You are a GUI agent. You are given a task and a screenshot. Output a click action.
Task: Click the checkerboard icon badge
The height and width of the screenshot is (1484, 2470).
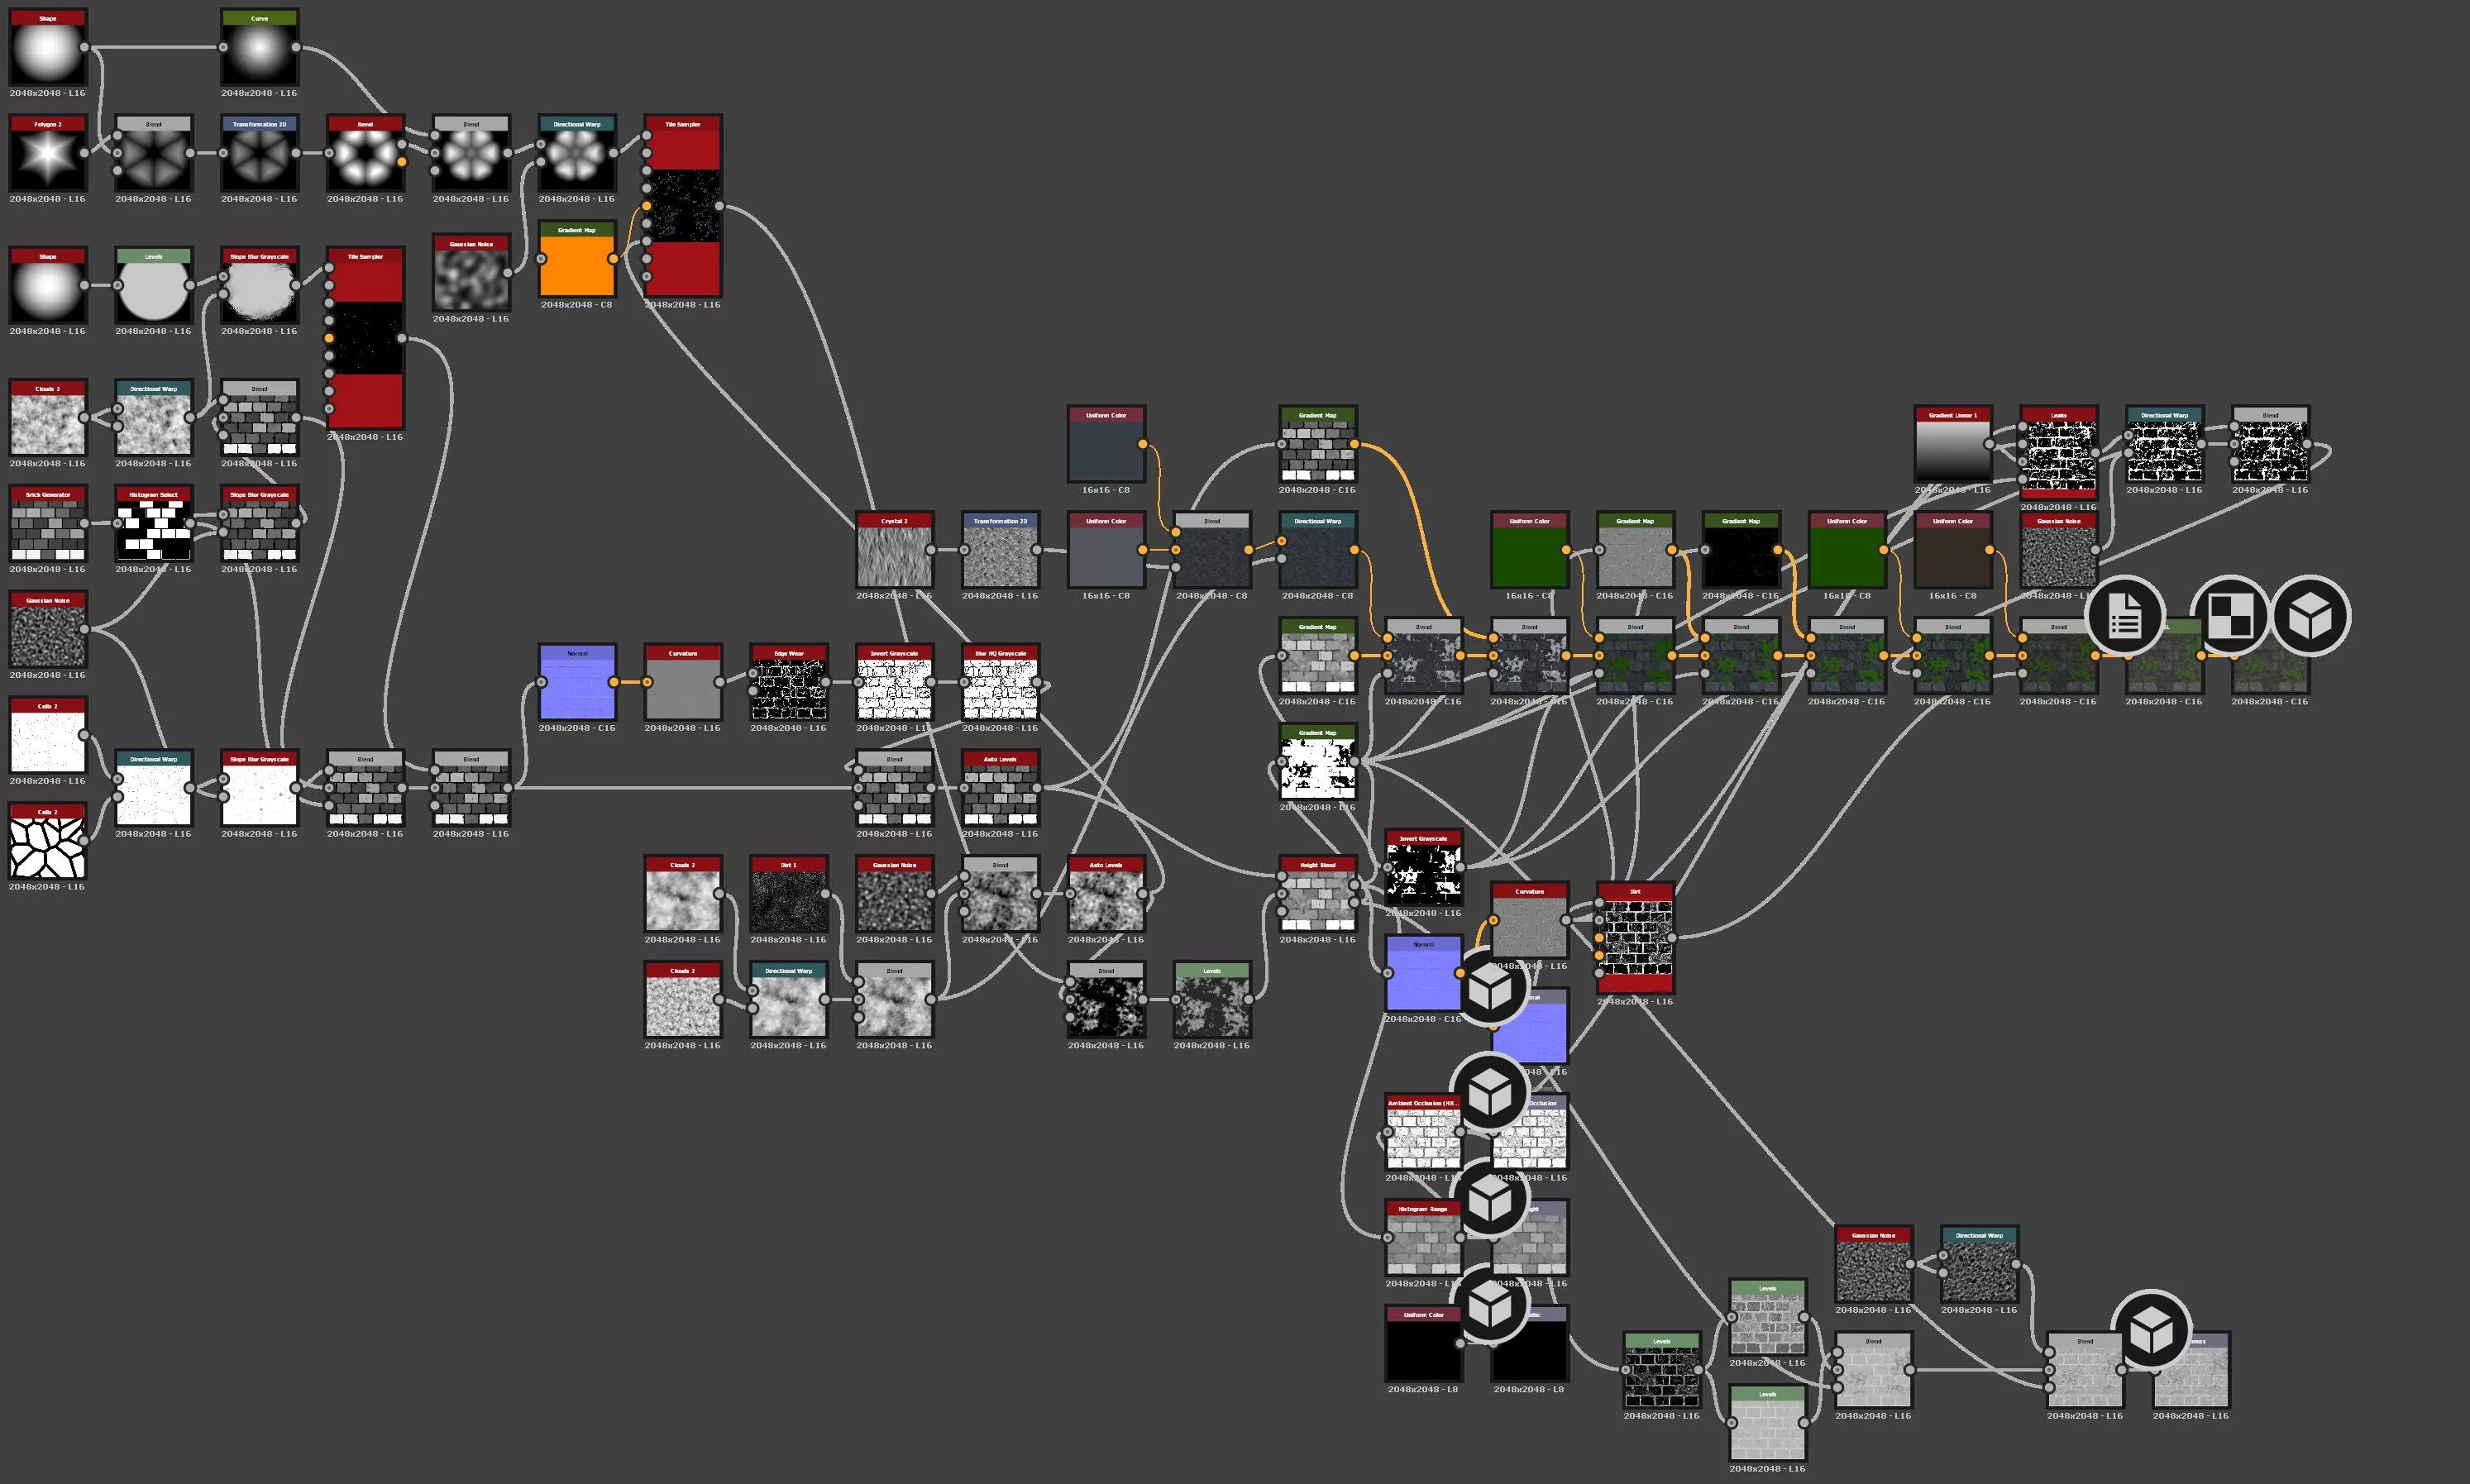coord(2229,616)
